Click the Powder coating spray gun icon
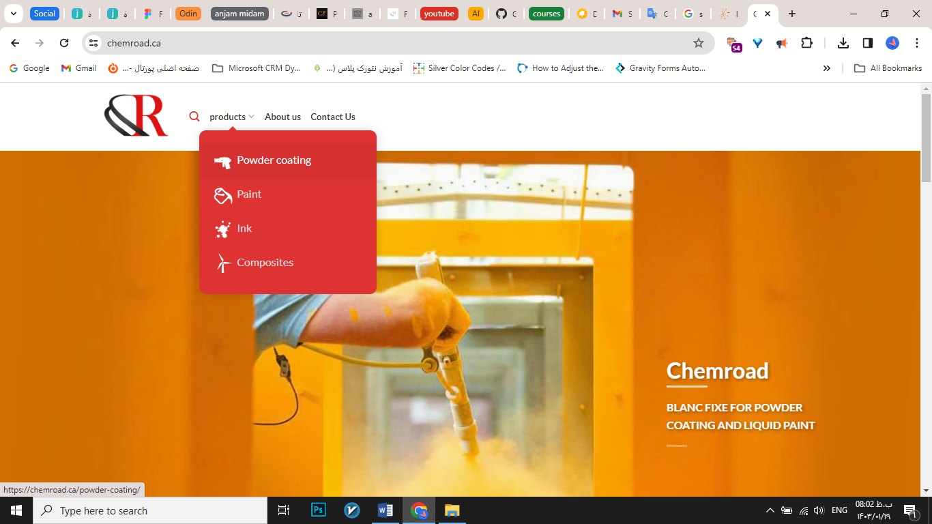 pos(222,162)
